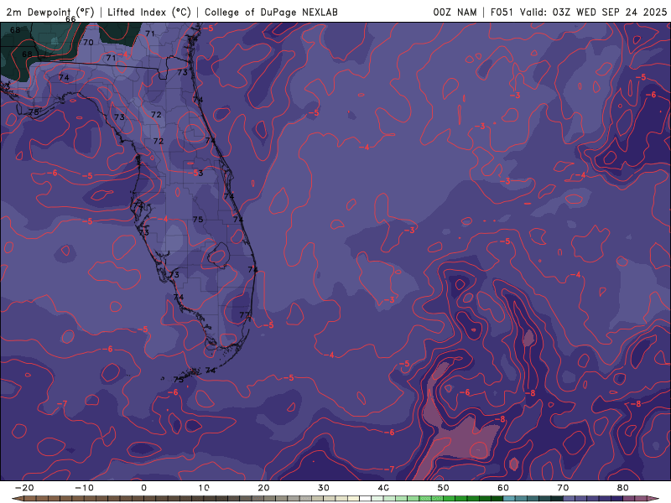Image resolution: width=671 pixels, height=503 pixels.
Task: Click the '00Z NAM' model run label
Action: [455, 13]
